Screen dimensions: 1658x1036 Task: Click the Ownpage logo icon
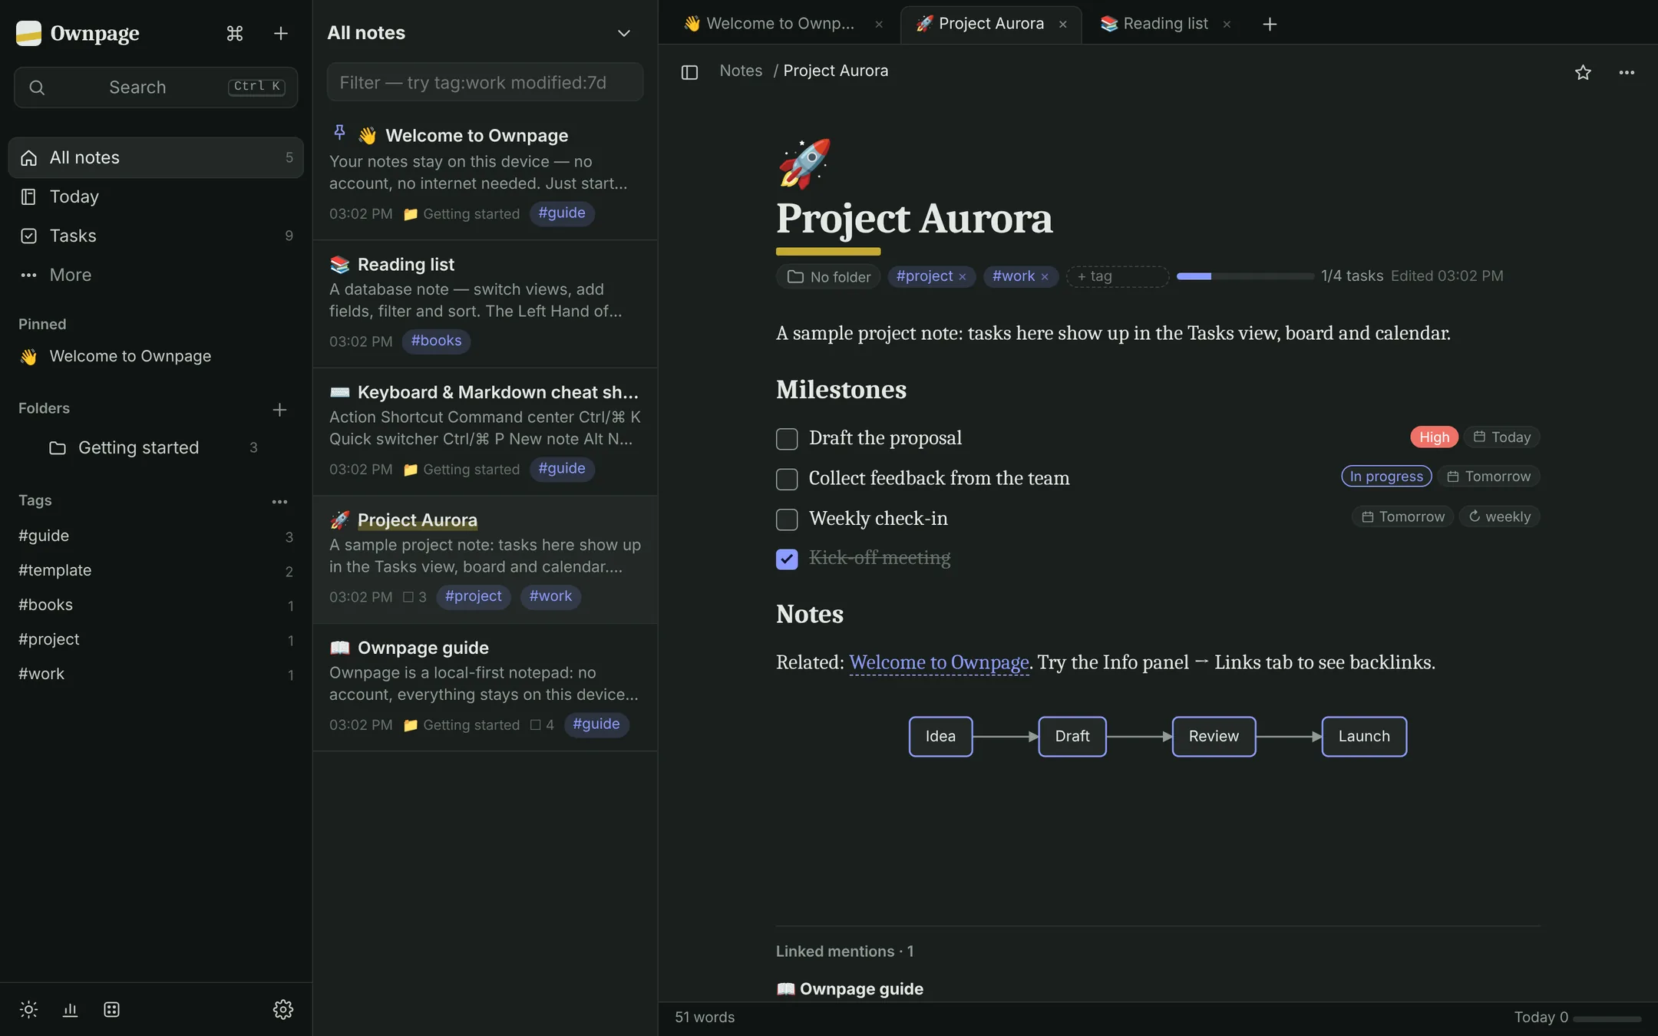(28, 33)
